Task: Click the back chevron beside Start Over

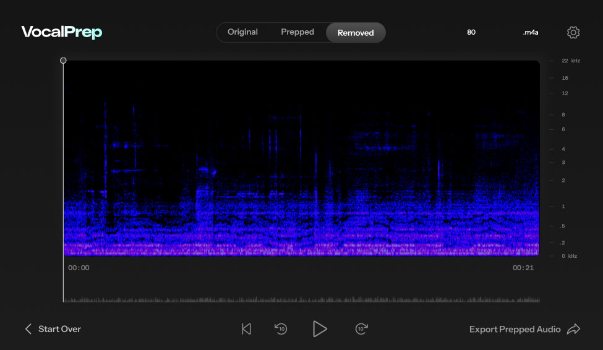Action: [28, 329]
